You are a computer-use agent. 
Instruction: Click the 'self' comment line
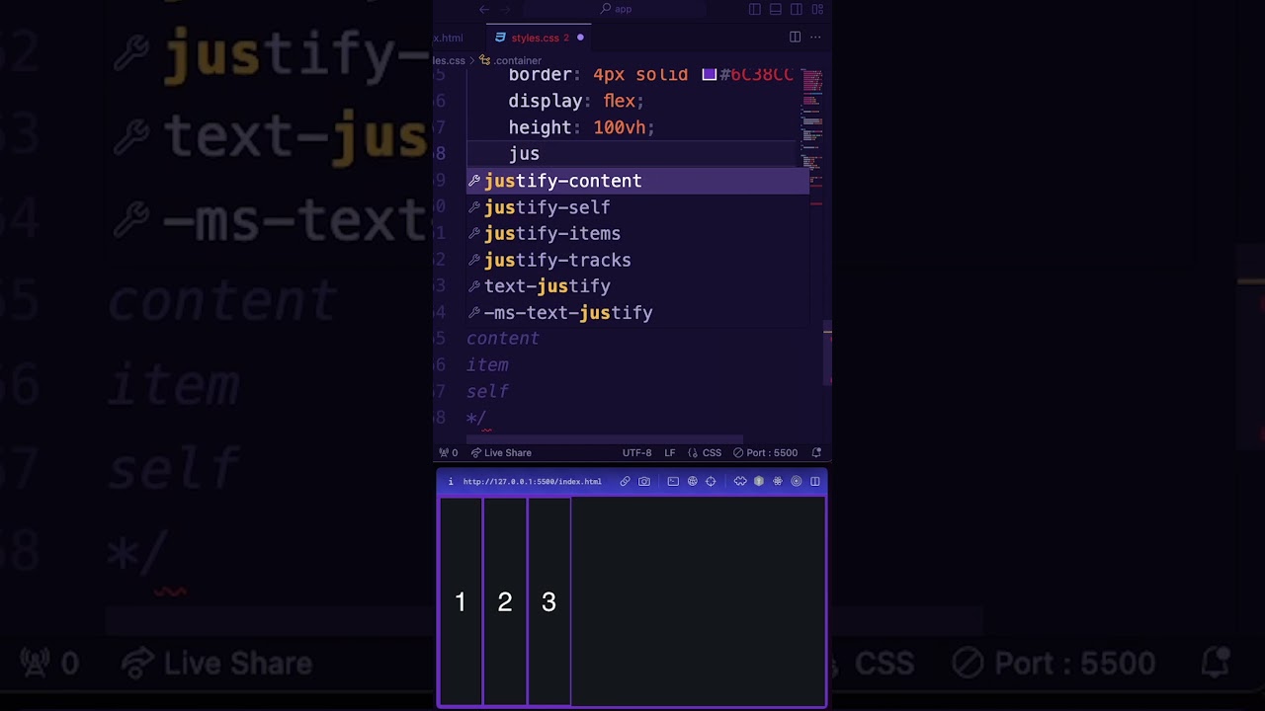tap(487, 391)
